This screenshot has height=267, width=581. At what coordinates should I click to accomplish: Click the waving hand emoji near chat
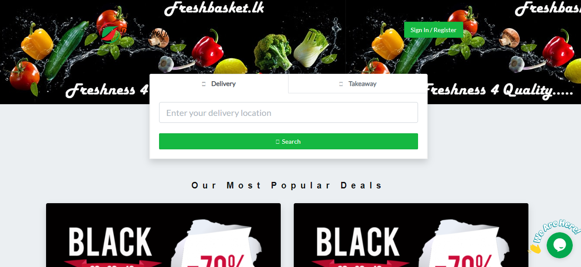534,249
